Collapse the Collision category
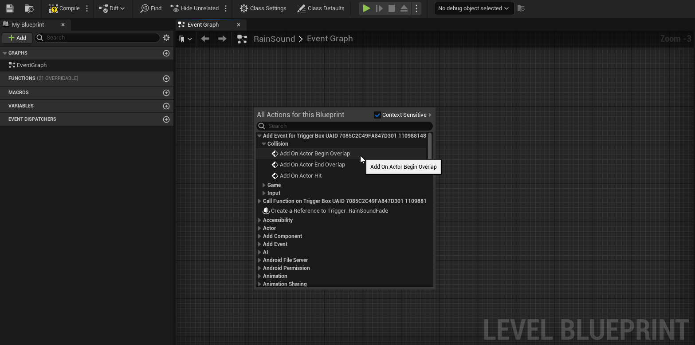This screenshot has width=695, height=345. tap(264, 144)
